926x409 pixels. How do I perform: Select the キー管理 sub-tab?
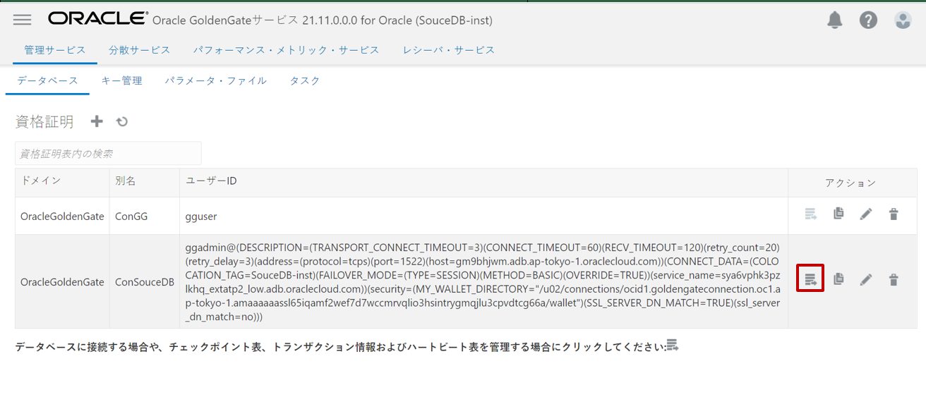pyautogui.click(x=122, y=80)
